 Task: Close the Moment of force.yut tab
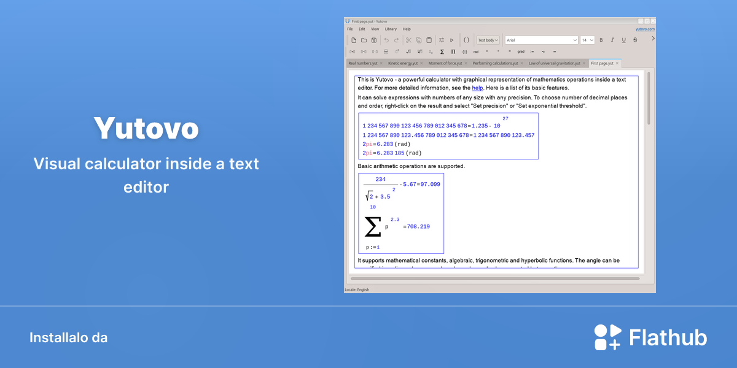point(466,63)
